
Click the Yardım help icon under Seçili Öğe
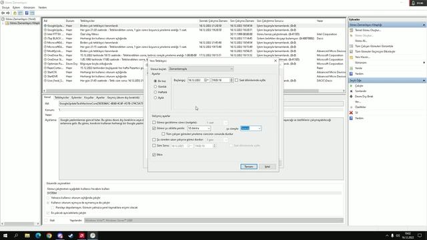352,118
